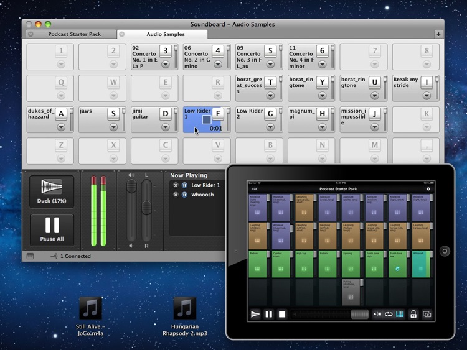Pause Whooosh in the Now Playing list
The width and height of the screenshot is (467, 350).
185,195
